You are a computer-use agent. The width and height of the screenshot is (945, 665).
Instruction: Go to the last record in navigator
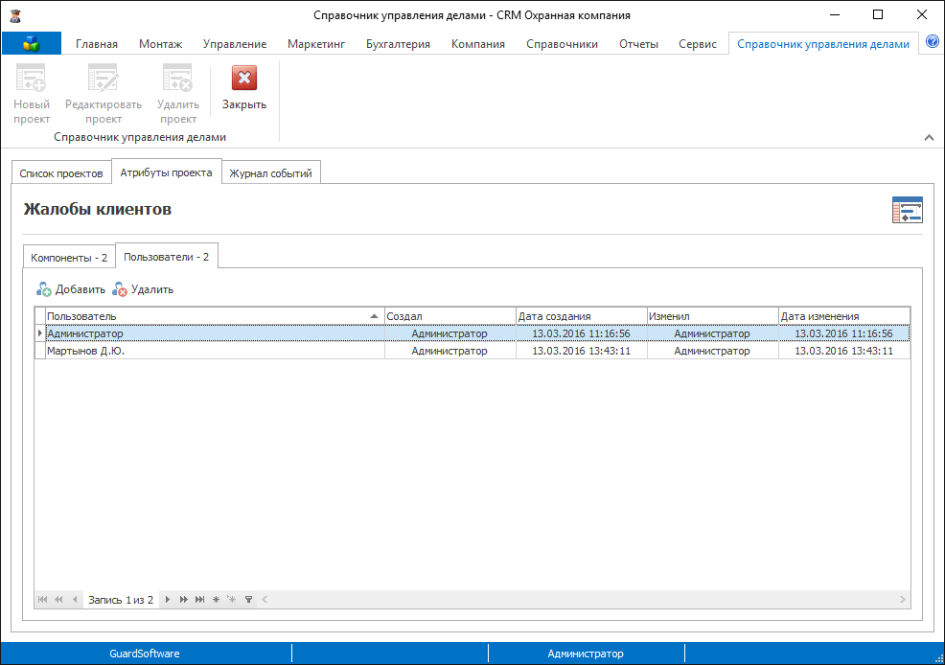click(x=200, y=599)
